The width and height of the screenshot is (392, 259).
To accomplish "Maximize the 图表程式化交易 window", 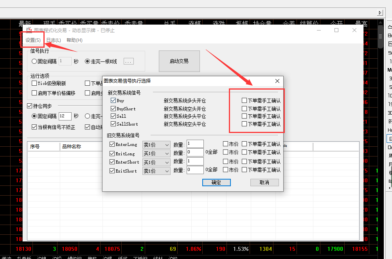I will click(x=336, y=30).
